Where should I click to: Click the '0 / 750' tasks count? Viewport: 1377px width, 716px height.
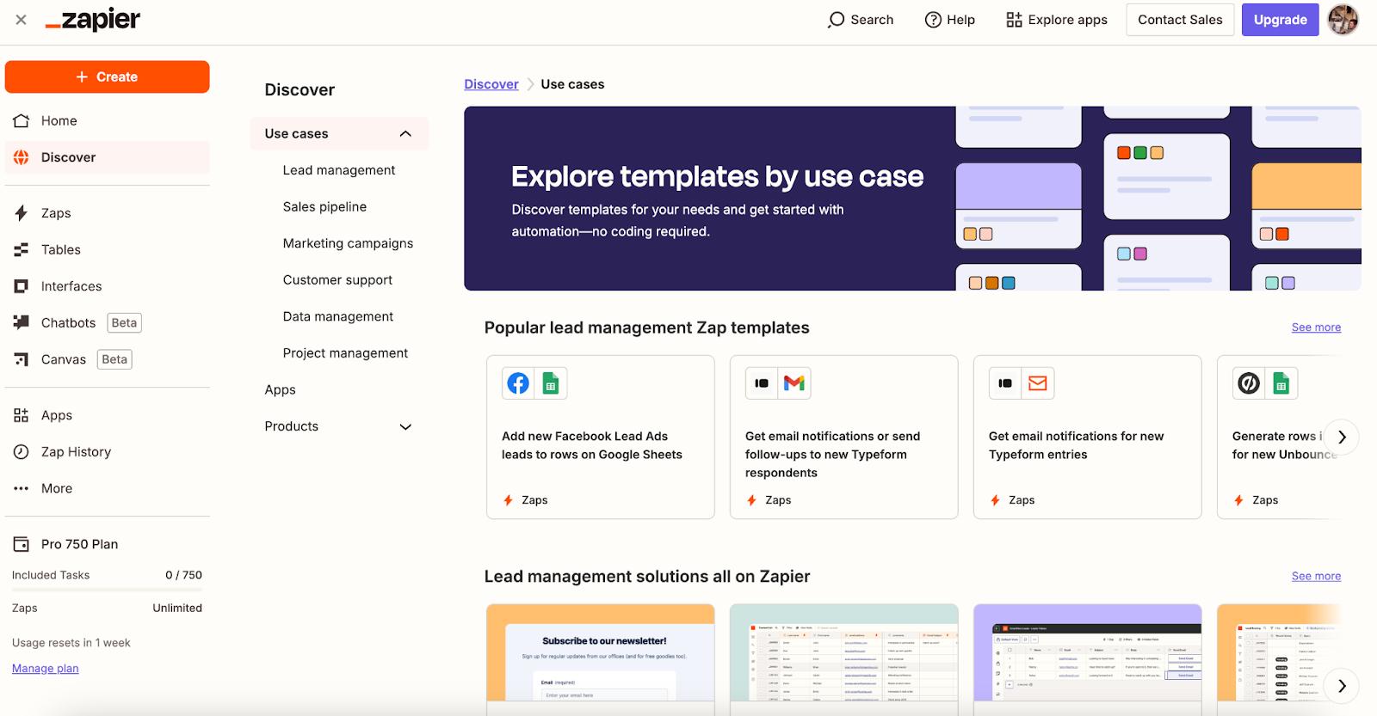pyautogui.click(x=183, y=575)
